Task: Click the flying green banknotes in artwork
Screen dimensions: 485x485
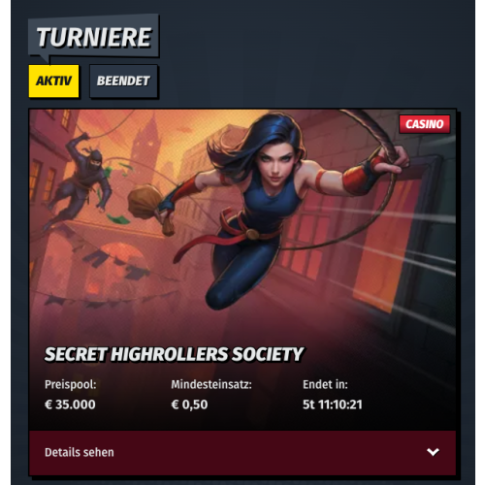Action: 114,194
